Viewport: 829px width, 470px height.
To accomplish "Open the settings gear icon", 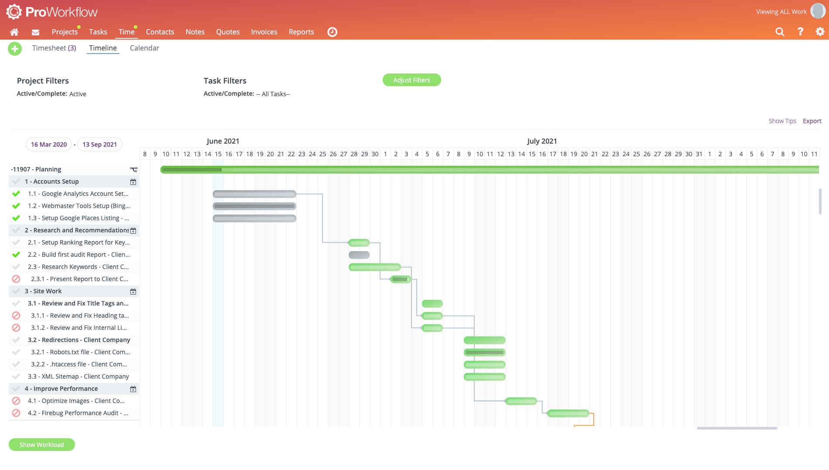I will (x=820, y=32).
